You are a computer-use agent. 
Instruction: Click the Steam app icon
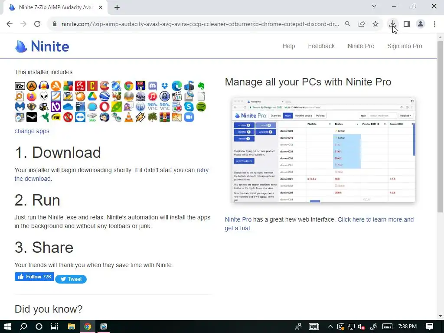tap(32, 117)
